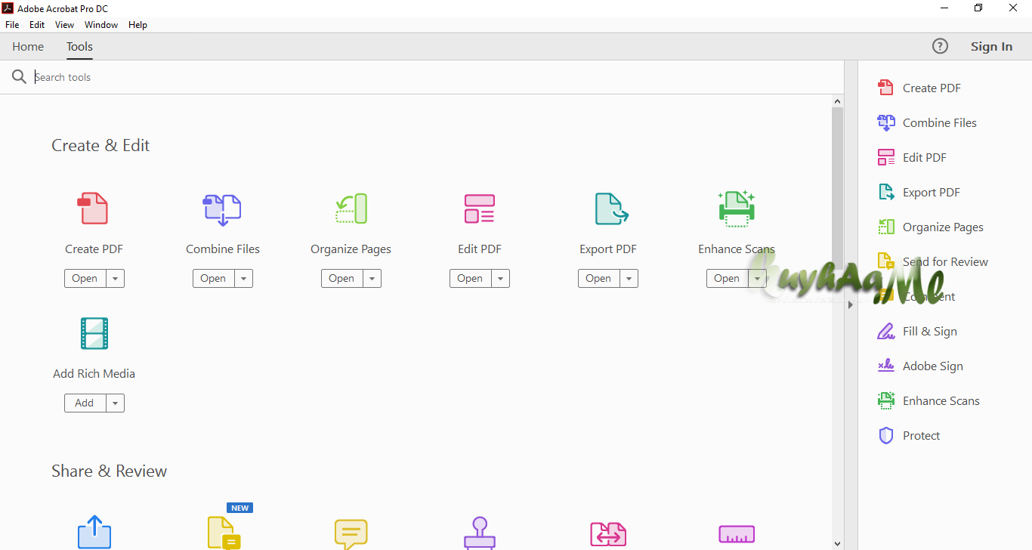Open Edit PDF from the right sidebar
Screen dimensions: 1032x550
pyautogui.click(x=912, y=157)
